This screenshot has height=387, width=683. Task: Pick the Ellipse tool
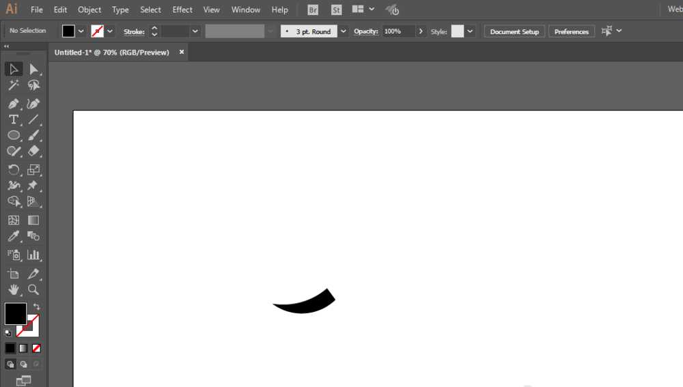pos(14,135)
